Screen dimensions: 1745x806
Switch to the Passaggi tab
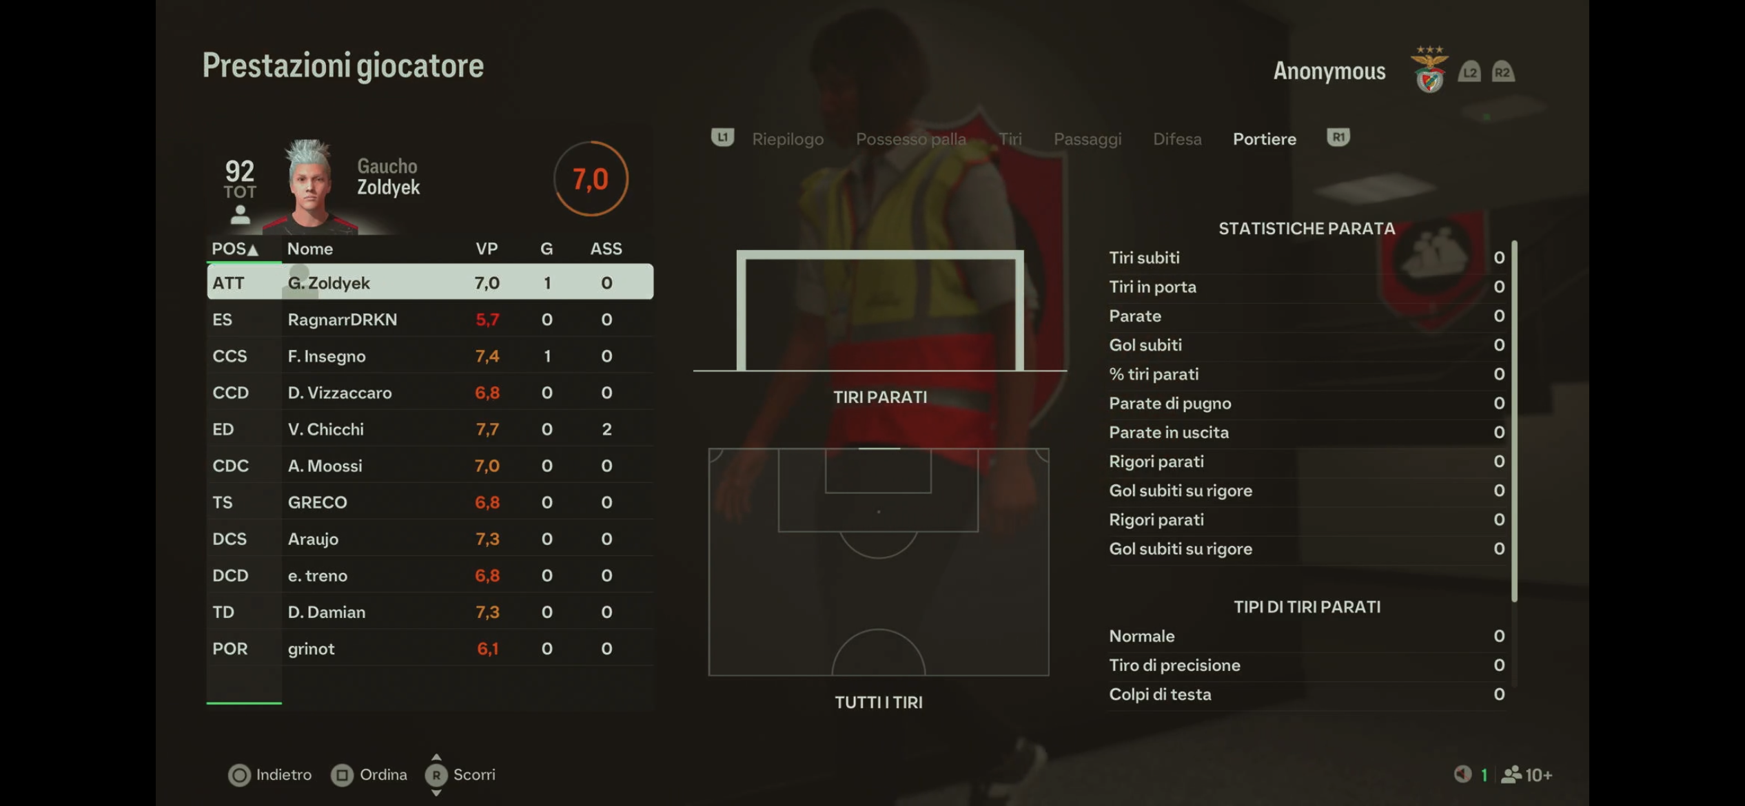[1088, 139]
